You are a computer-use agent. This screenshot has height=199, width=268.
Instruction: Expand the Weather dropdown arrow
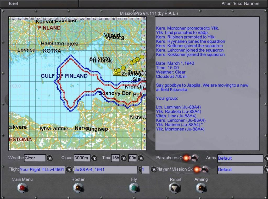pyautogui.click(x=49, y=158)
